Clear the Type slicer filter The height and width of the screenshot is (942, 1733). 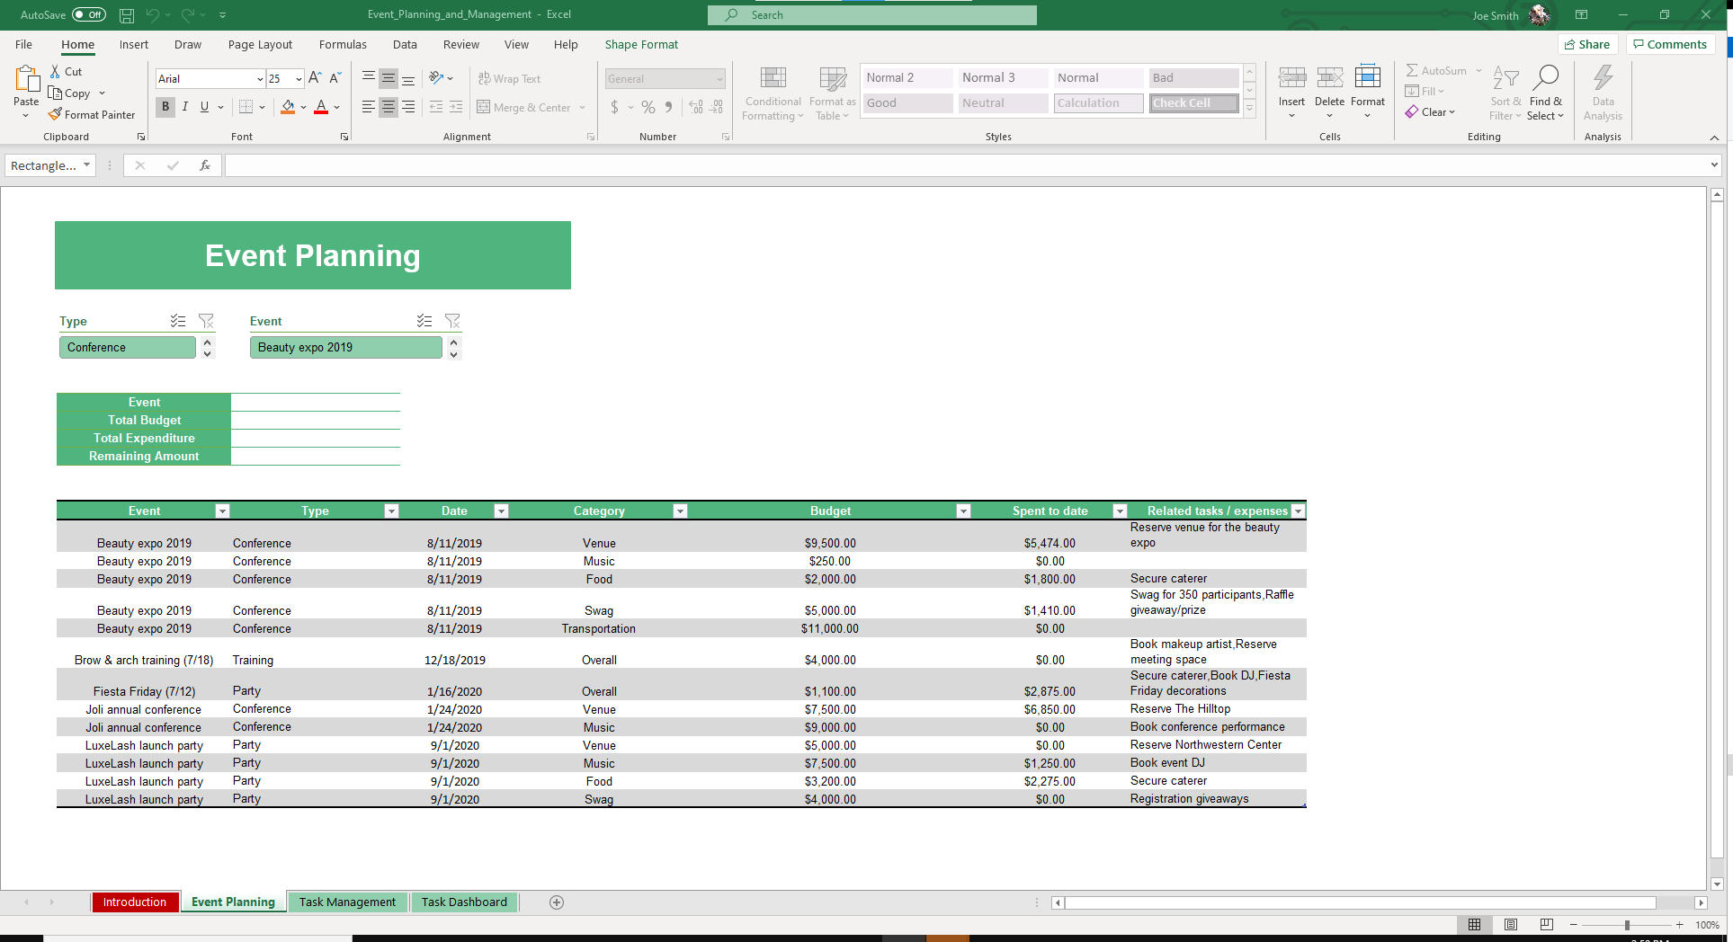tap(206, 321)
